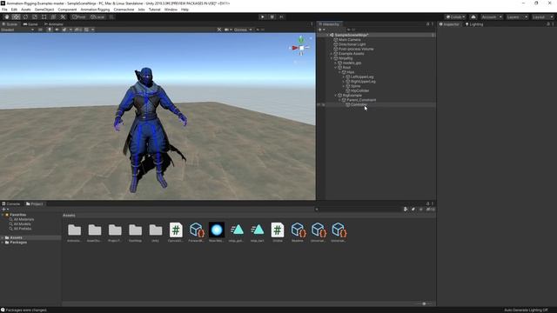Select the combined Transform tool
This screenshot has height=313, width=557.
click(53, 17)
